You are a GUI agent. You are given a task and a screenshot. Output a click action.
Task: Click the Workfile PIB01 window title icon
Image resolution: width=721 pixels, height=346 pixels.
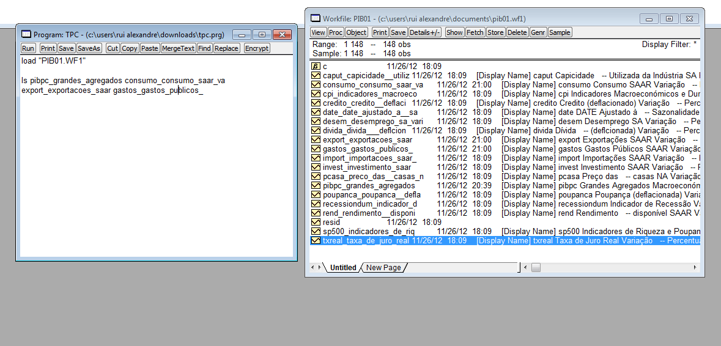coord(316,18)
